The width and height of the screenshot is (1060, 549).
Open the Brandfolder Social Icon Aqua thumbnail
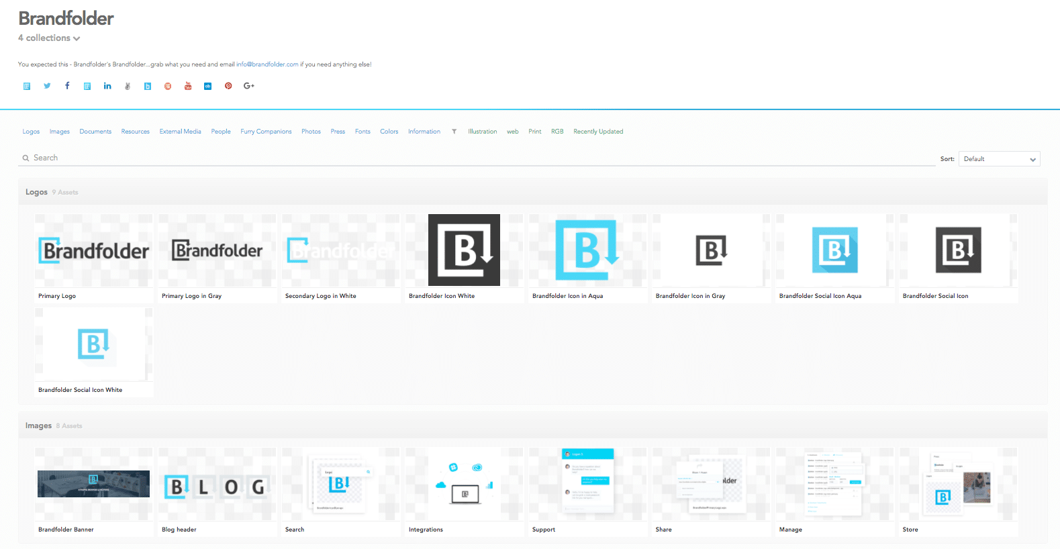835,250
